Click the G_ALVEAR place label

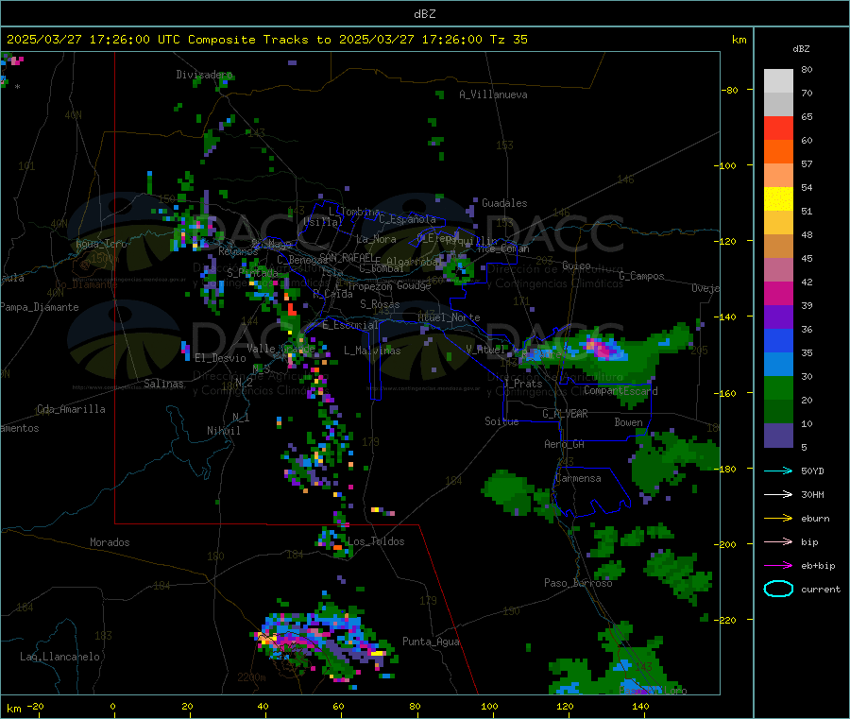[565, 414]
